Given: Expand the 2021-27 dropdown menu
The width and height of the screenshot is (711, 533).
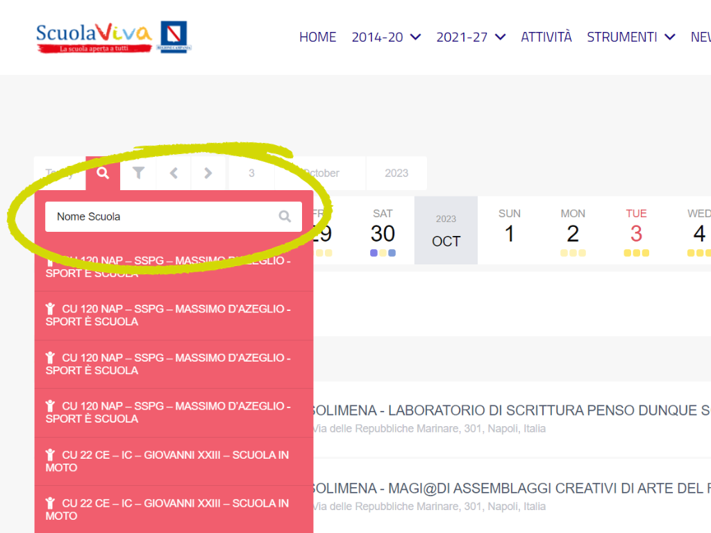Looking at the screenshot, I should (x=471, y=37).
